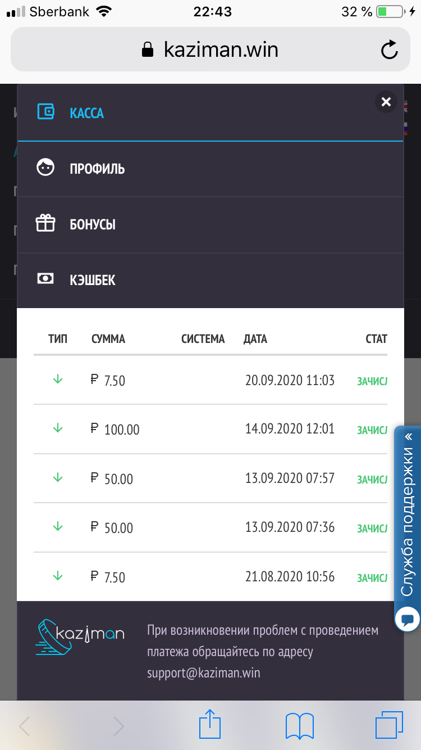Click the Кэшбек banknote icon
This screenshot has height=750, width=421.
[x=45, y=278]
